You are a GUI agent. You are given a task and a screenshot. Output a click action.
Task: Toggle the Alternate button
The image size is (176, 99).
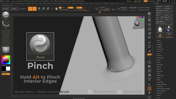(6, 74)
